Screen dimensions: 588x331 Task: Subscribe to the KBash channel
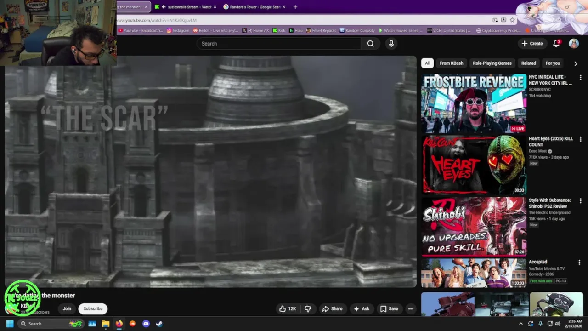click(x=93, y=309)
